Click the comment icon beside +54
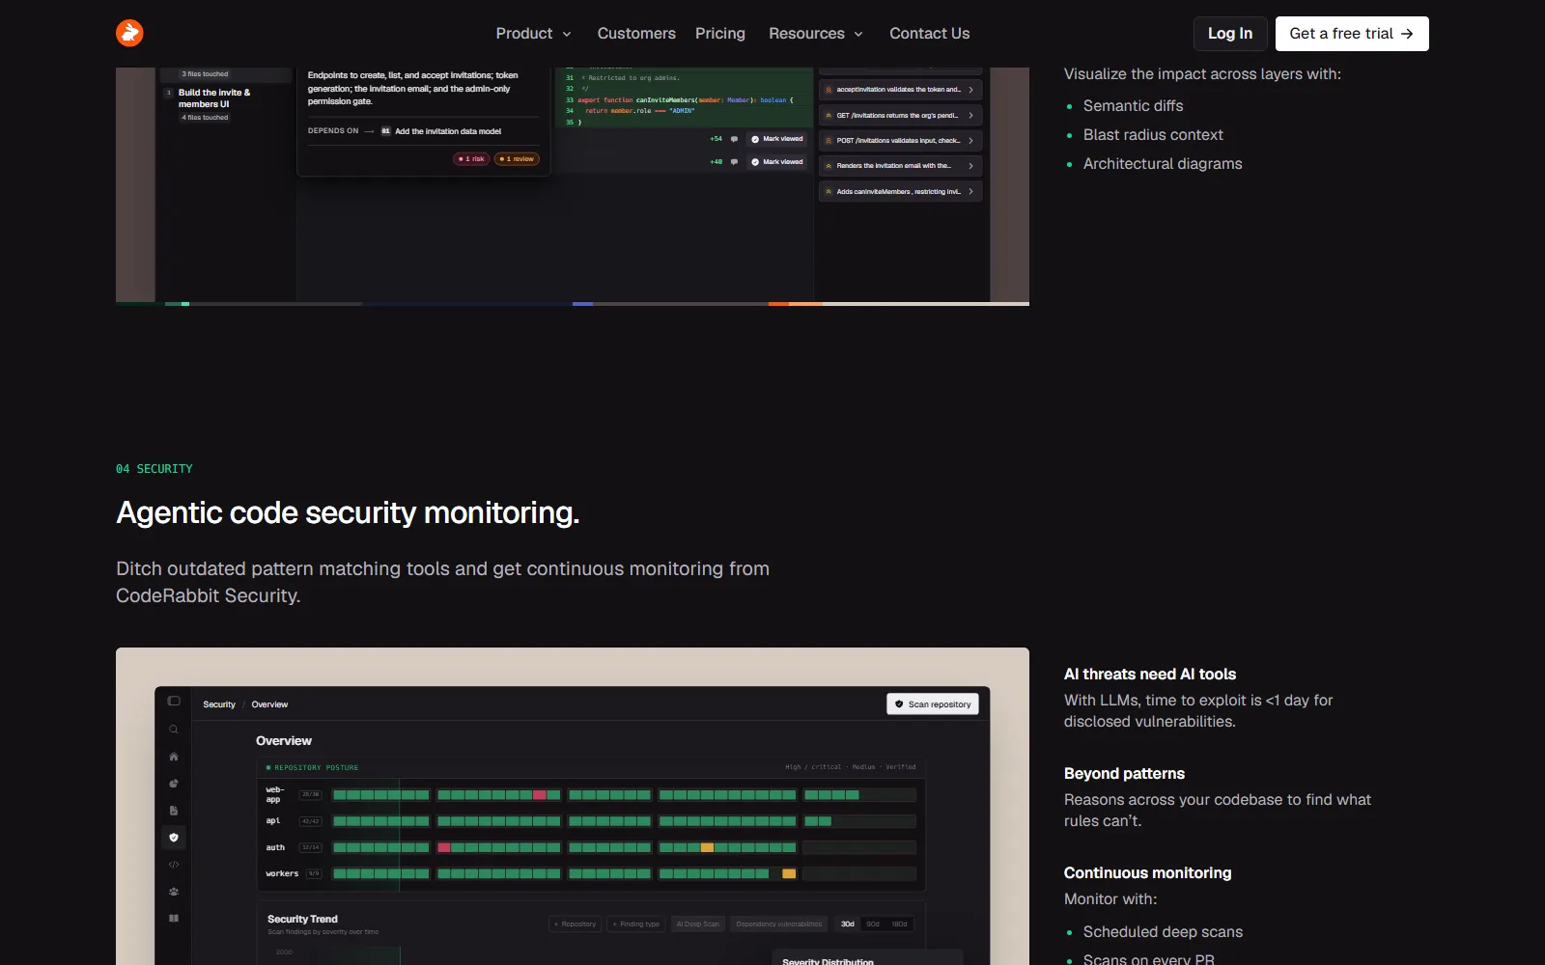The image size is (1545, 965). [x=735, y=139]
